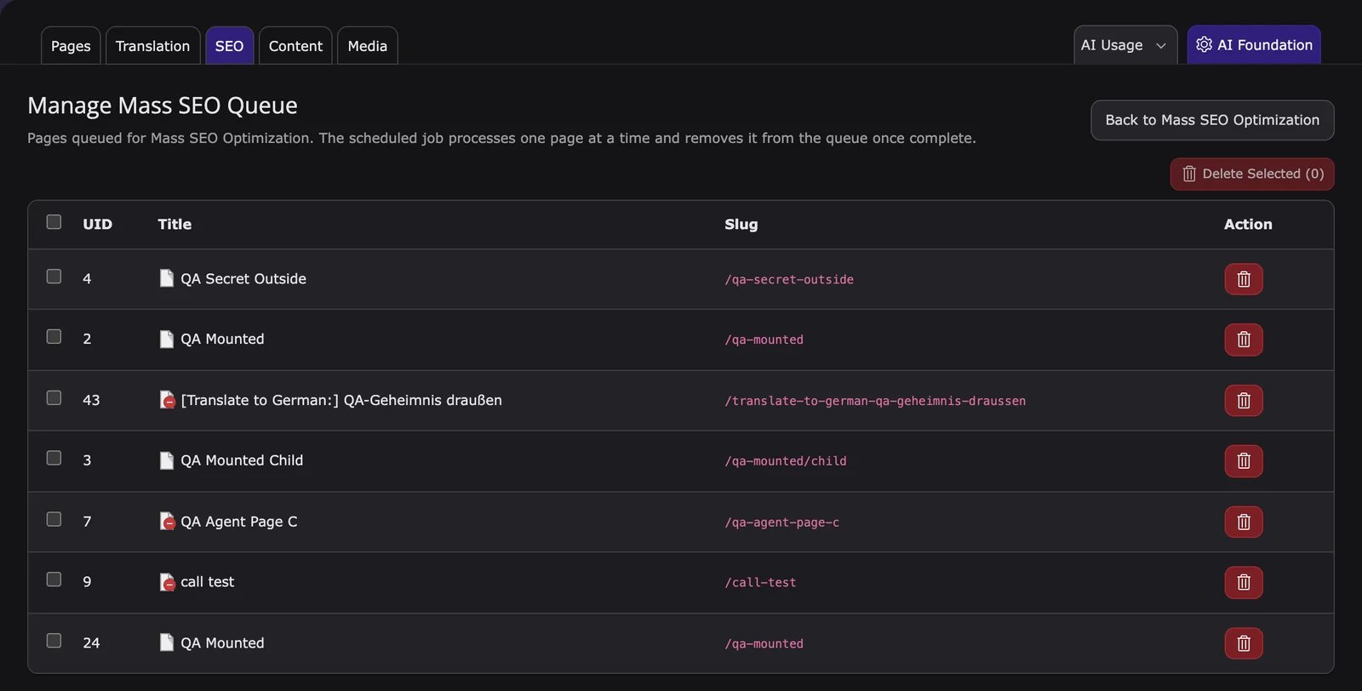
Task: Toggle the select-all checkbox in the table header
Action: (x=54, y=222)
